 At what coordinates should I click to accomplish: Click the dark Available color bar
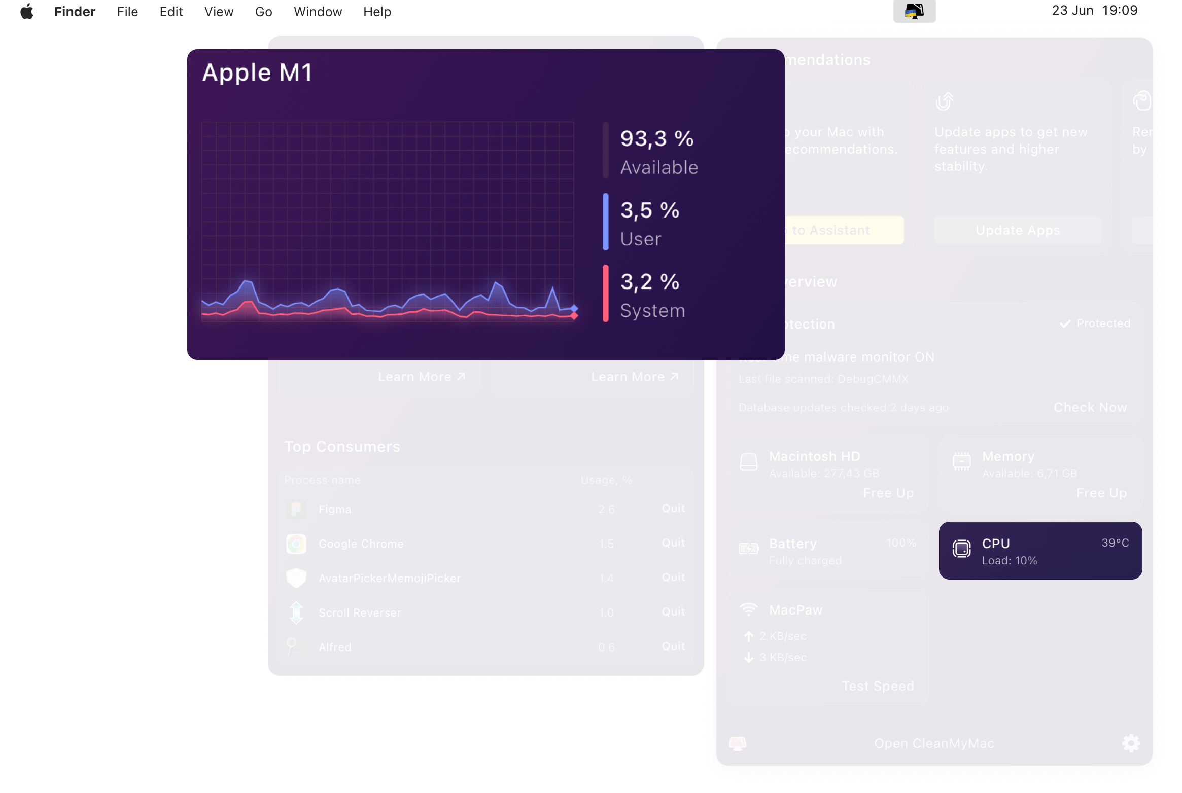click(x=605, y=150)
